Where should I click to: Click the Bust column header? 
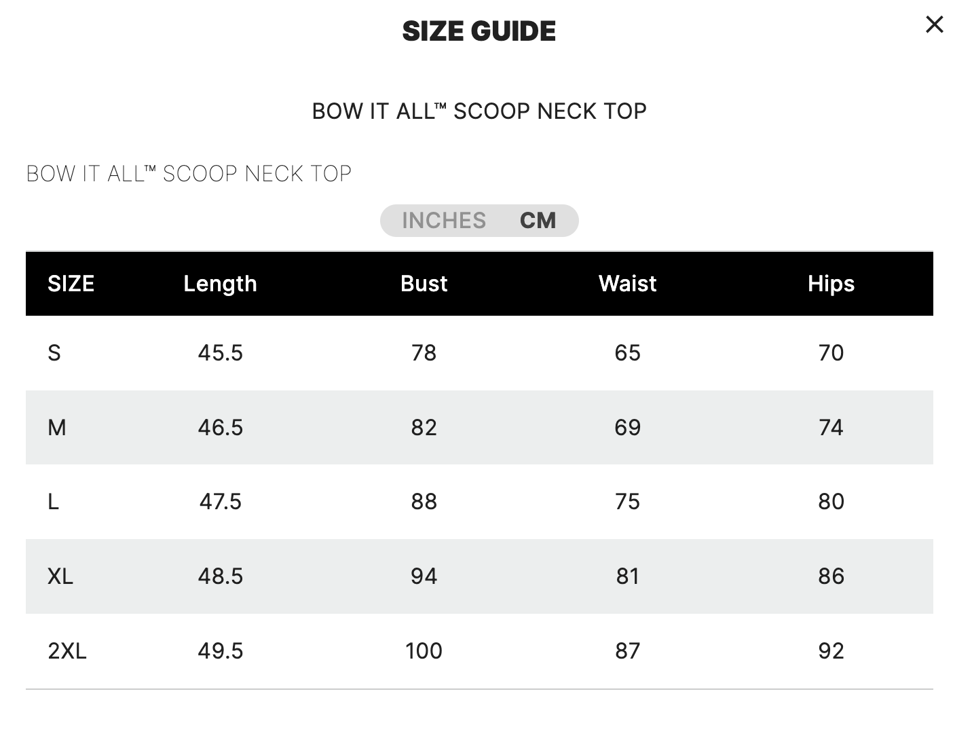pos(424,284)
